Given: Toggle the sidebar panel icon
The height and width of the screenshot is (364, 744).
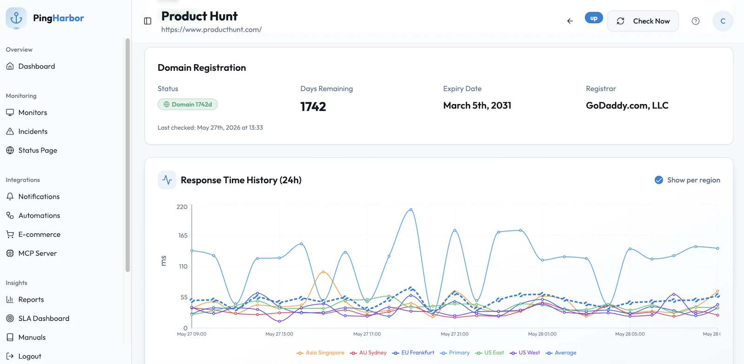Looking at the screenshot, I should [148, 21].
